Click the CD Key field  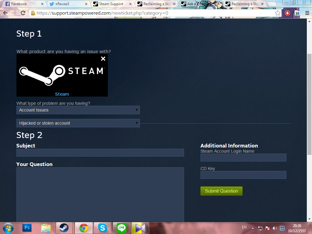coord(243,175)
